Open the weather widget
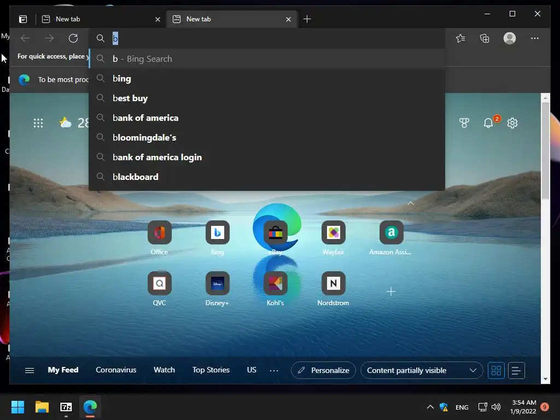Viewport: 560px width, 420px height. coord(74,123)
